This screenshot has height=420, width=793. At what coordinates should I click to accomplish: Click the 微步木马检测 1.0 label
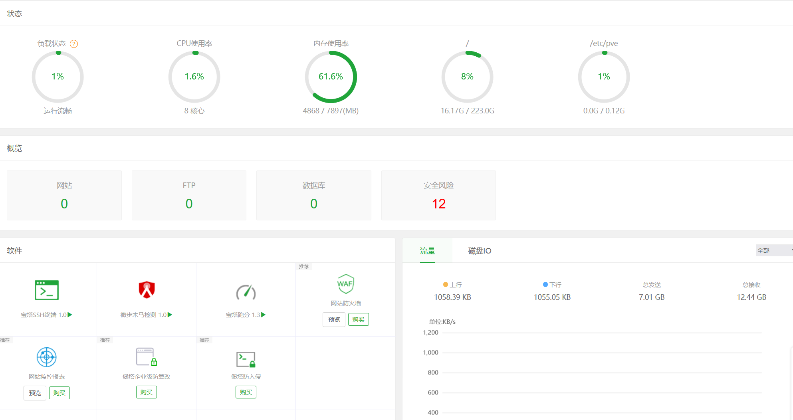[x=143, y=315]
